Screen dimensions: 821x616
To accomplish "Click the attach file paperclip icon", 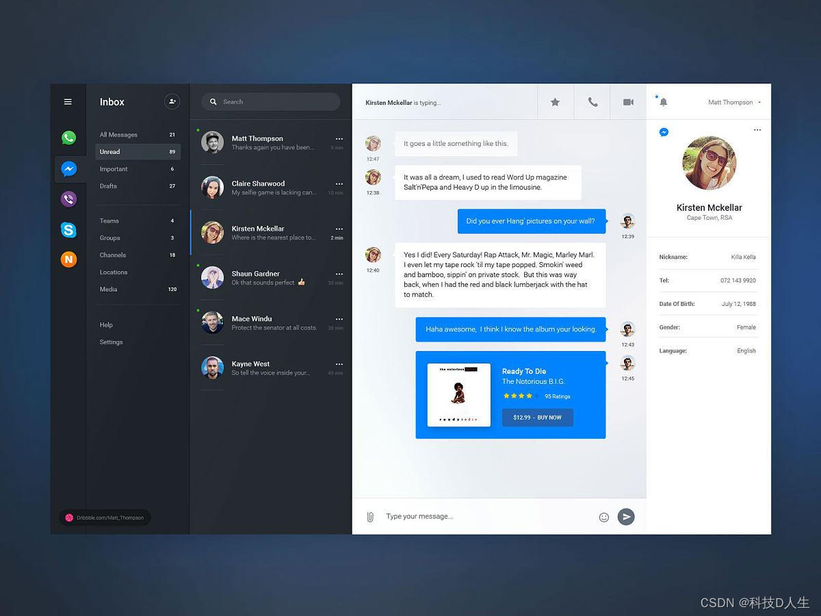I will pyautogui.click(x=370, y=517).
